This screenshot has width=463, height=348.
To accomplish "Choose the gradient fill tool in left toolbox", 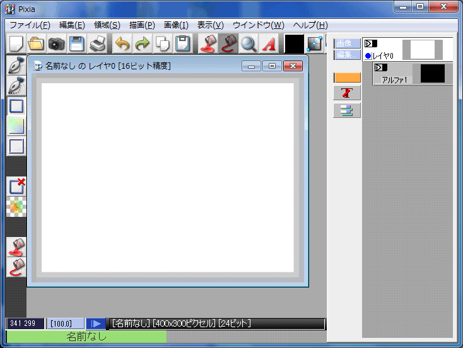I will tap(16, 126).
